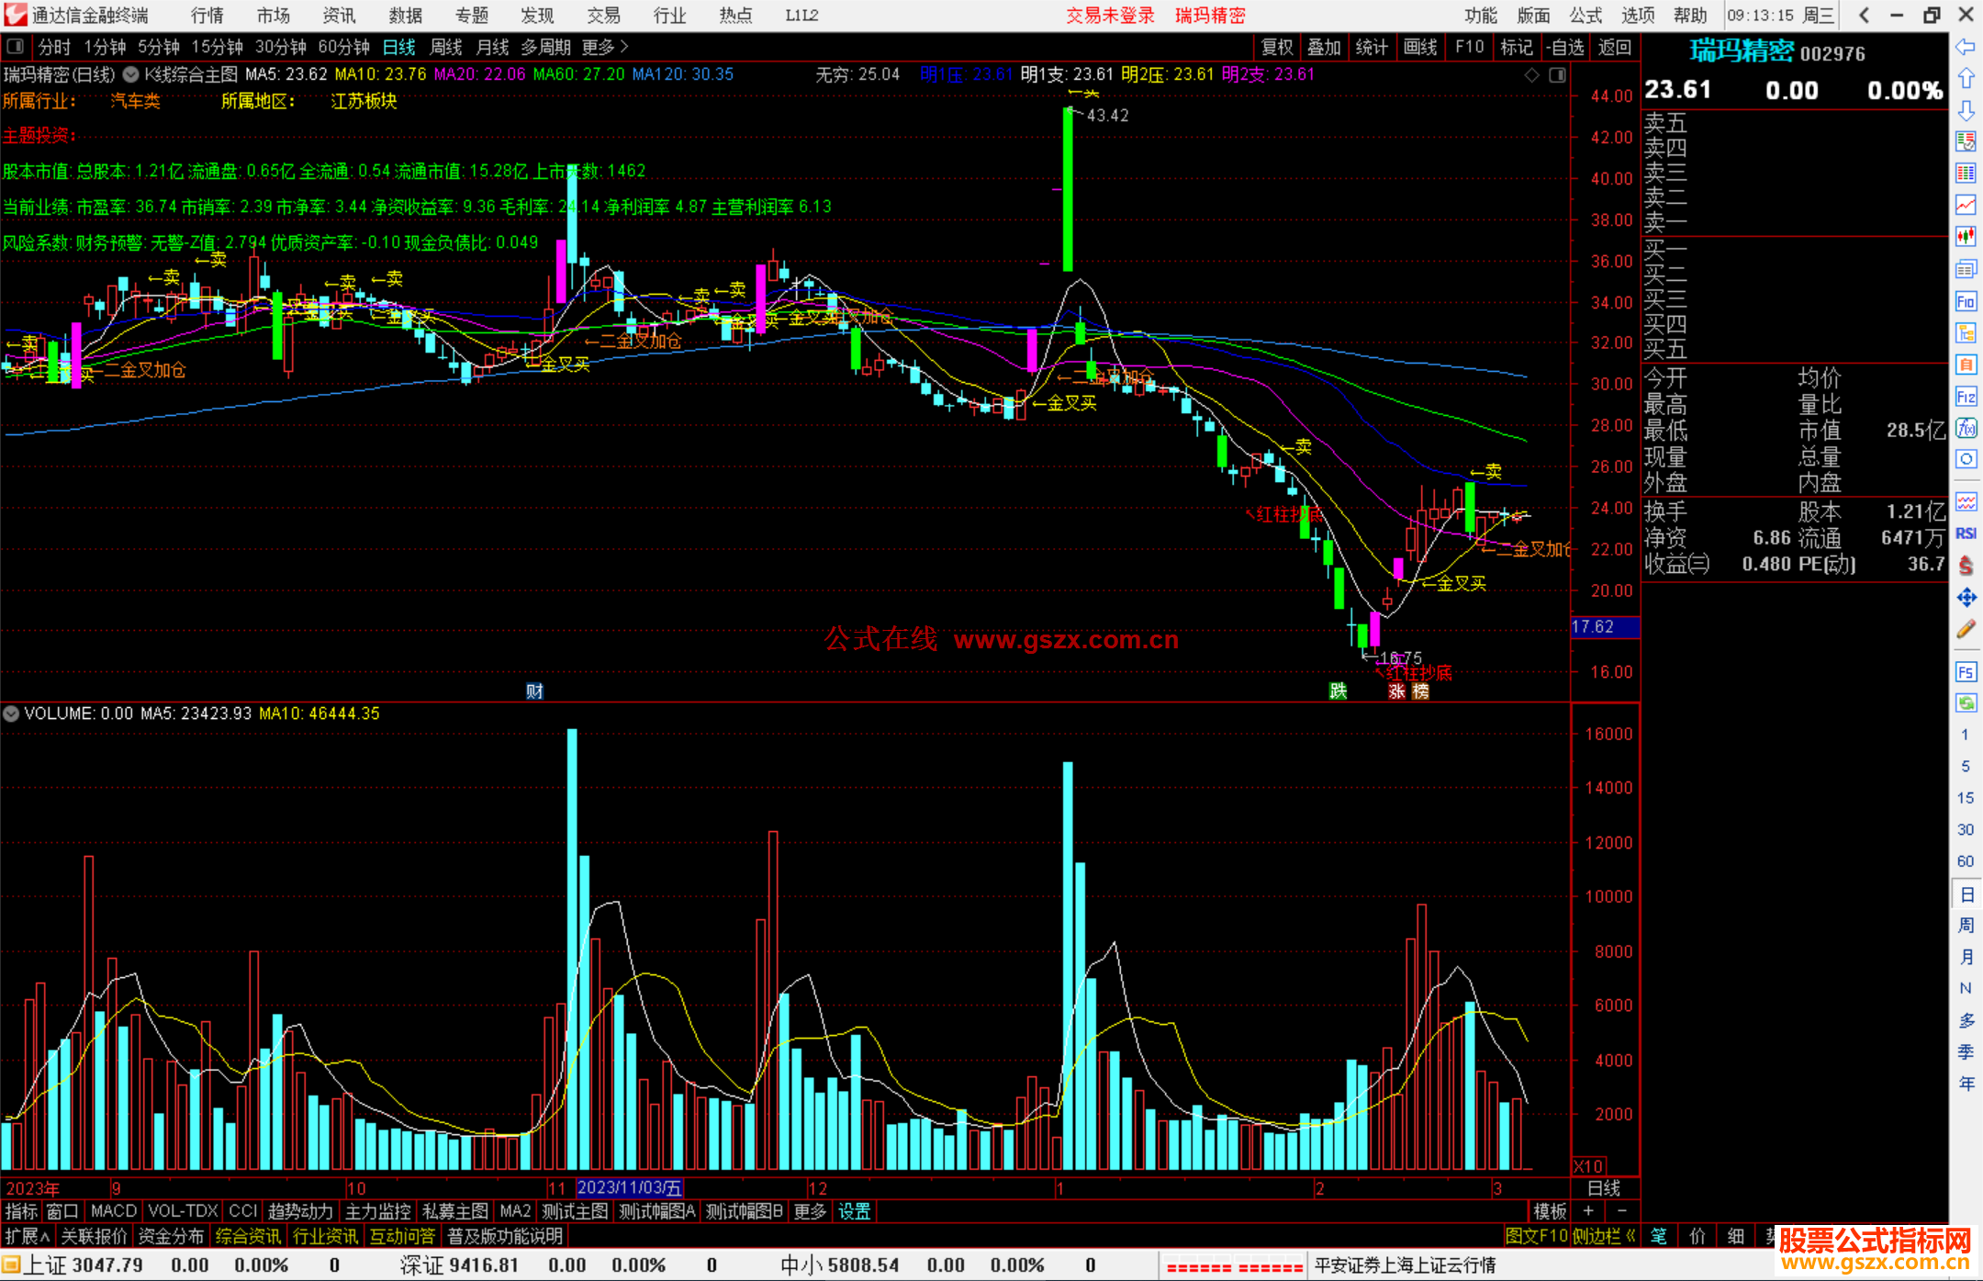Select the pencil drawing tool icon

coord(1966,630)
